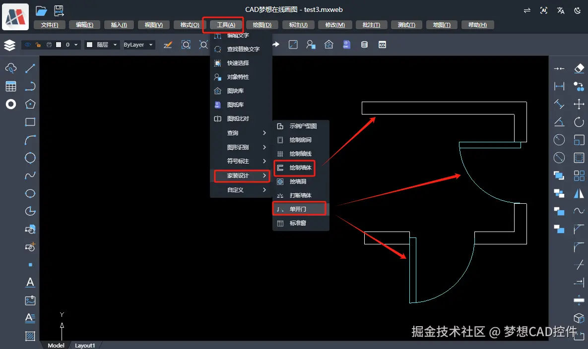Open the 帮助(H) menu
The width and height of the screenshot is (588, 349).
(478, 25)
